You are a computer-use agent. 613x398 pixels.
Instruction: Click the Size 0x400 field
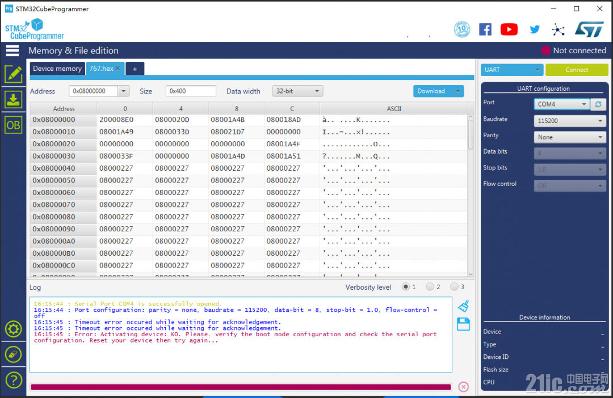point(191,91)
